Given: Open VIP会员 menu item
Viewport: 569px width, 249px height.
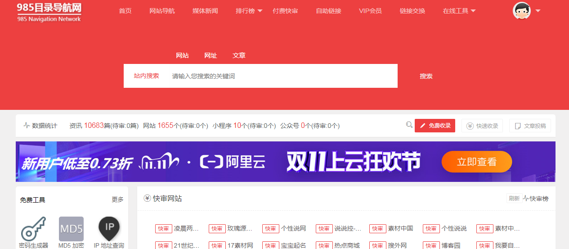Looking at the screenshot, I should tap(370, 11).
